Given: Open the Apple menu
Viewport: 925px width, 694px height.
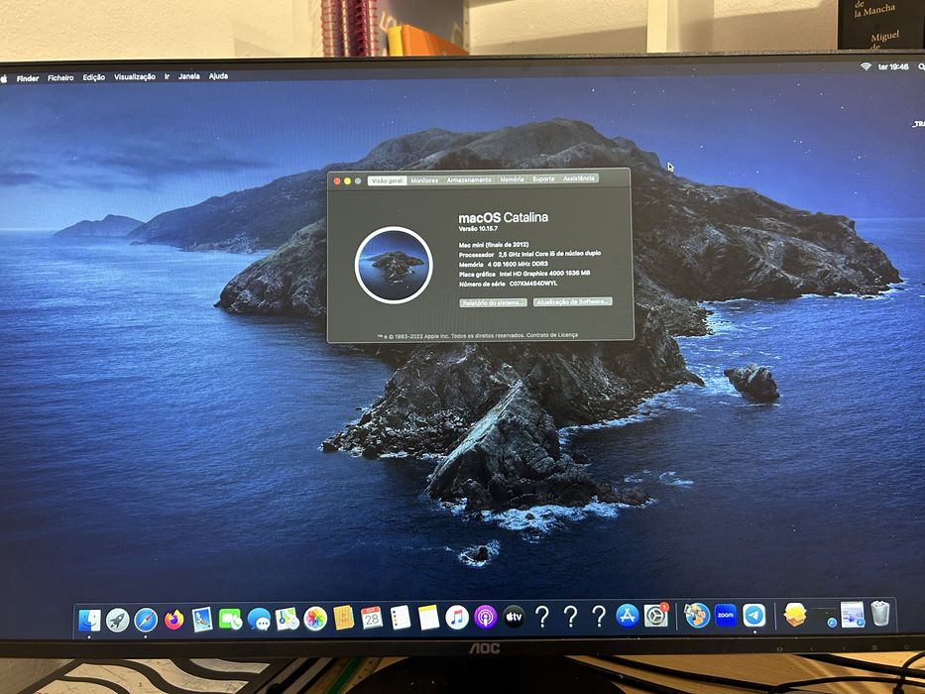Looking at the screenshot, I should click(x=4, y=78).
